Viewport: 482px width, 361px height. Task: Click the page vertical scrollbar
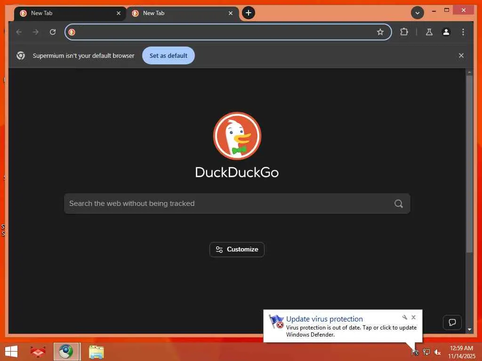[469, 164]
